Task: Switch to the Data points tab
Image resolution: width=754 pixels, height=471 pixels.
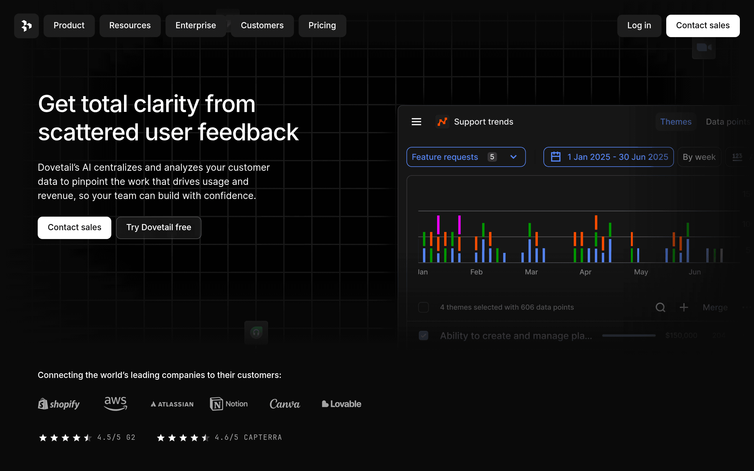Action: click(728, 122)
